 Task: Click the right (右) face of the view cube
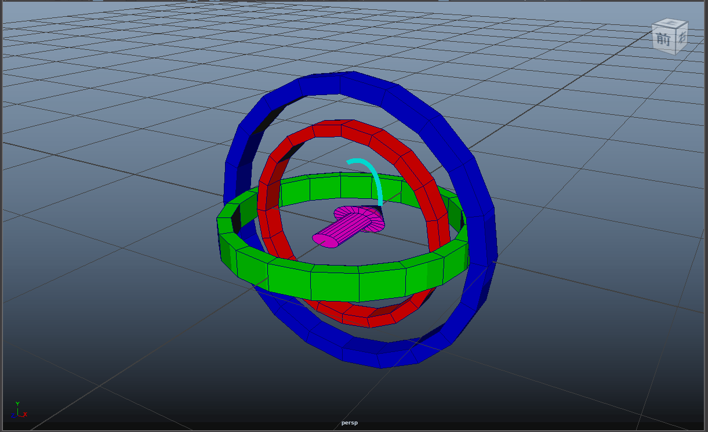pyautogui.click(x=681, y=38)
